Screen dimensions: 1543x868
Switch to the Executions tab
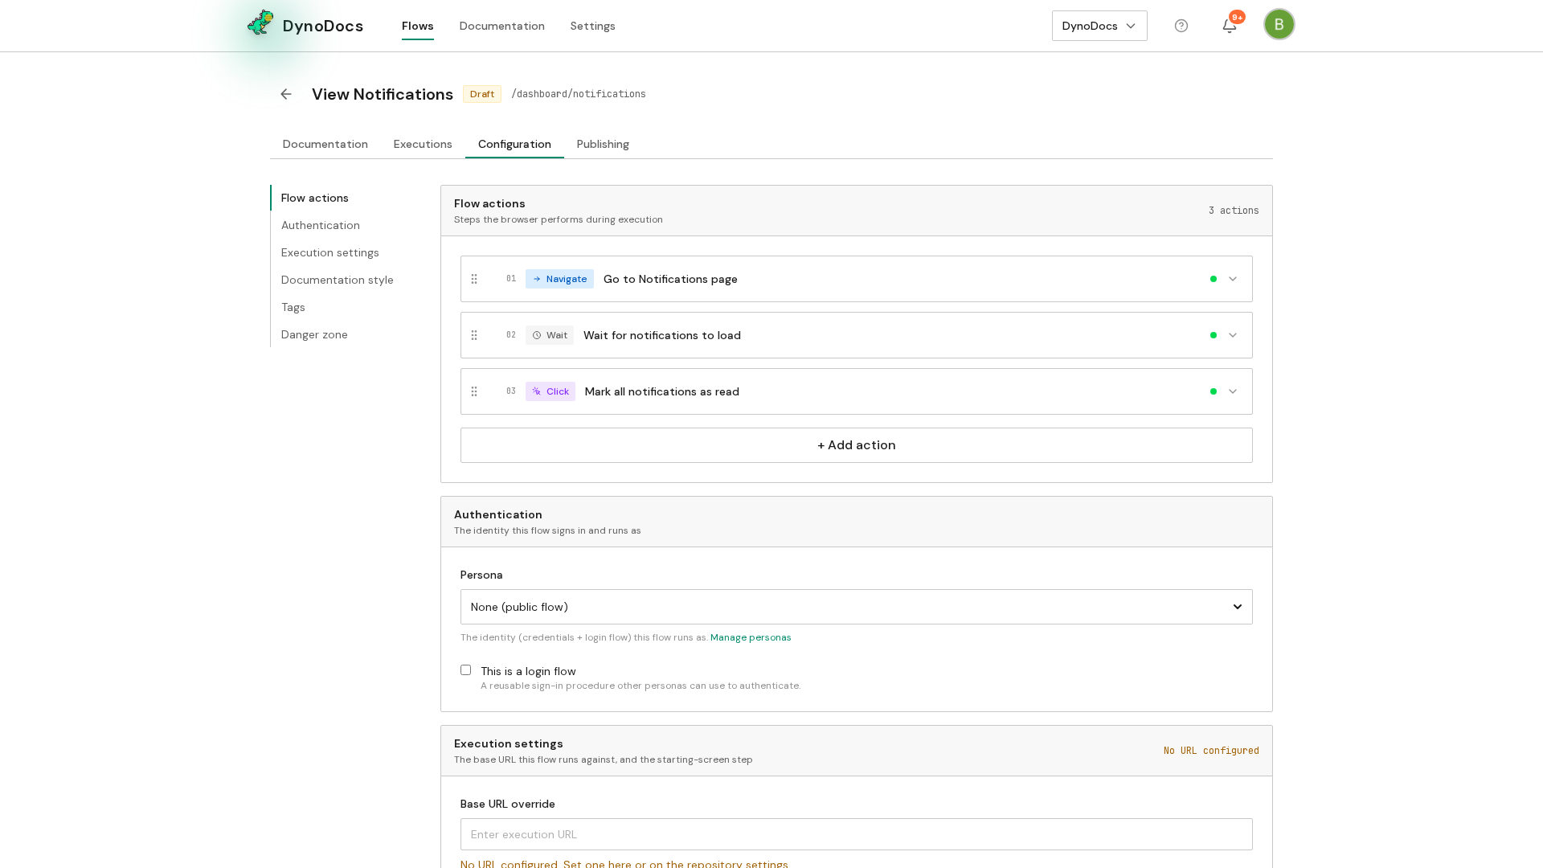(423, 144)
